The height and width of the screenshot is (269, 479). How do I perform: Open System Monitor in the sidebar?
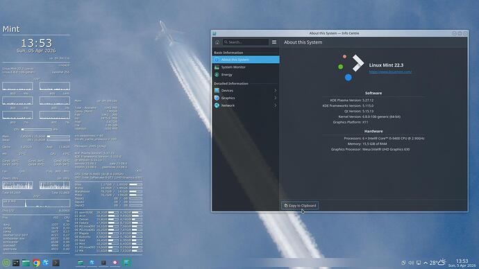tap(246, 67)
